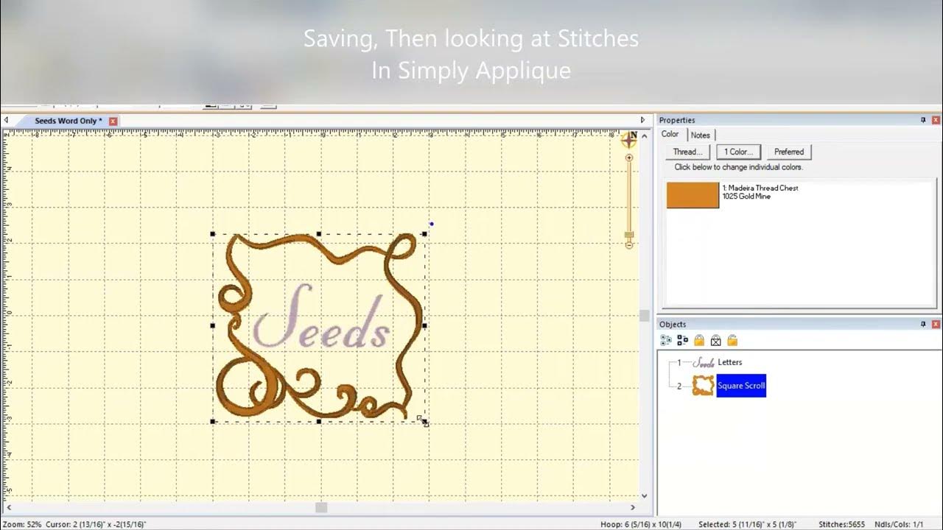Click the compass navigation icon on canvas

[629, 139]
